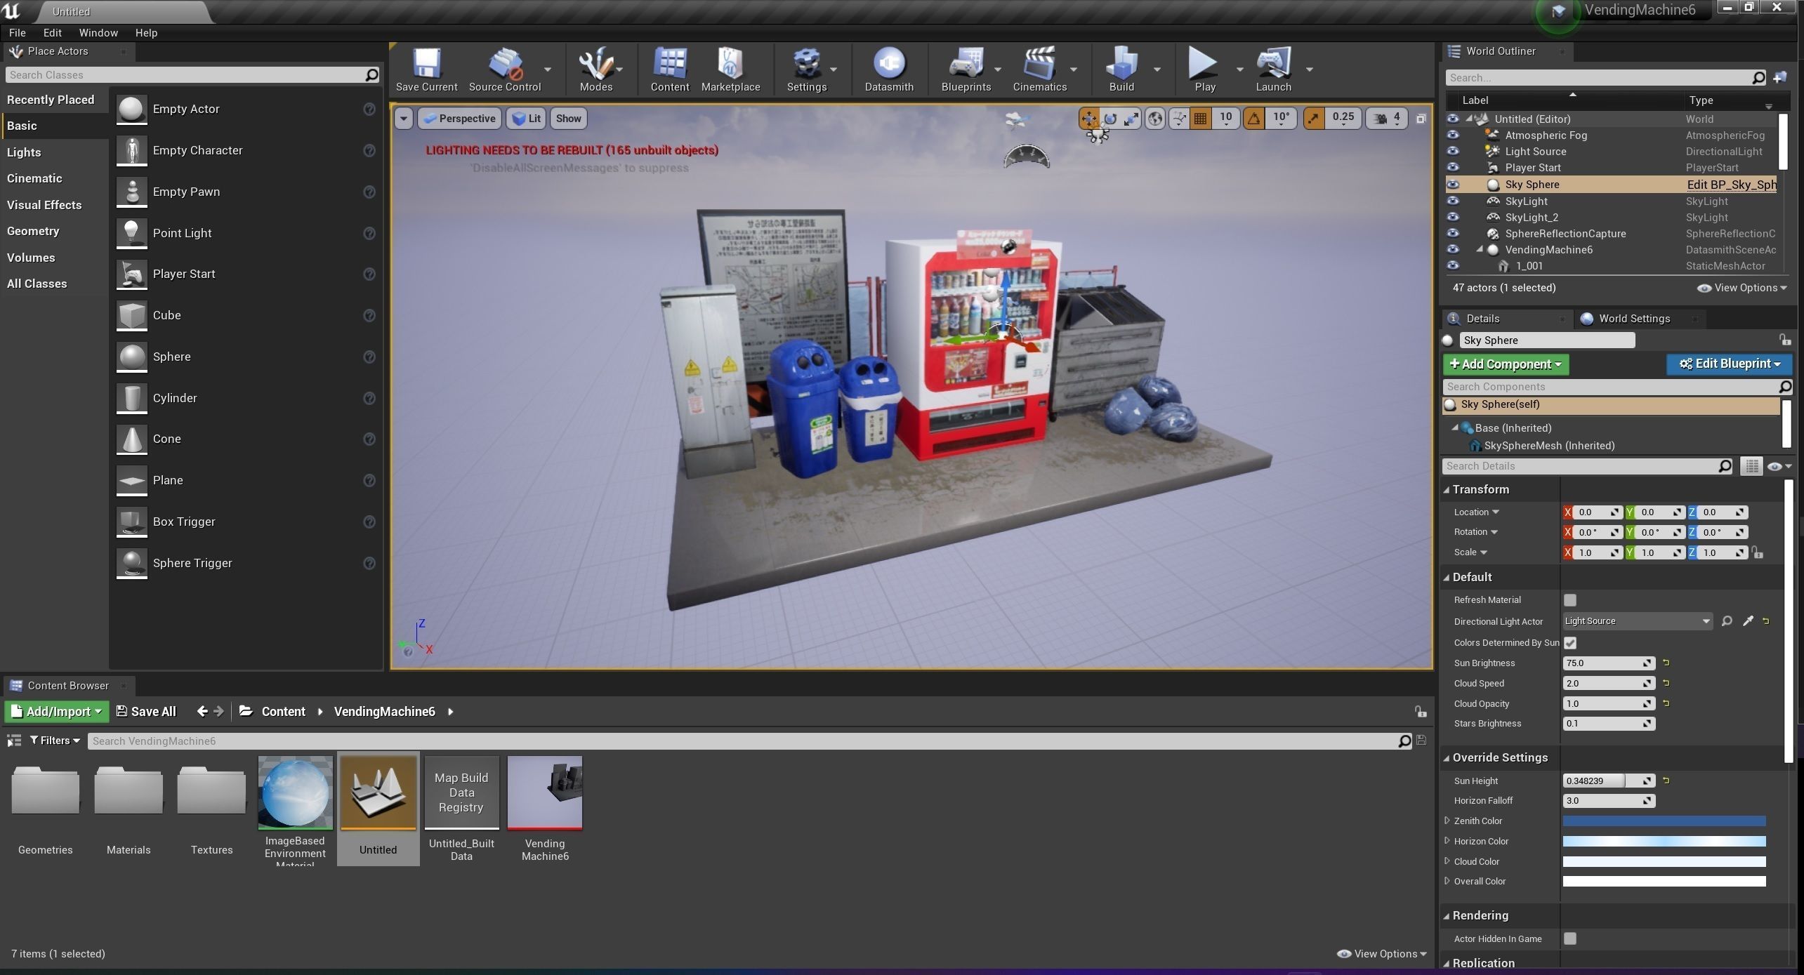The width and height of the screenshot is (1804, 975).
Task: Open the Content browser toolbar icon
Action: (669, 69)
